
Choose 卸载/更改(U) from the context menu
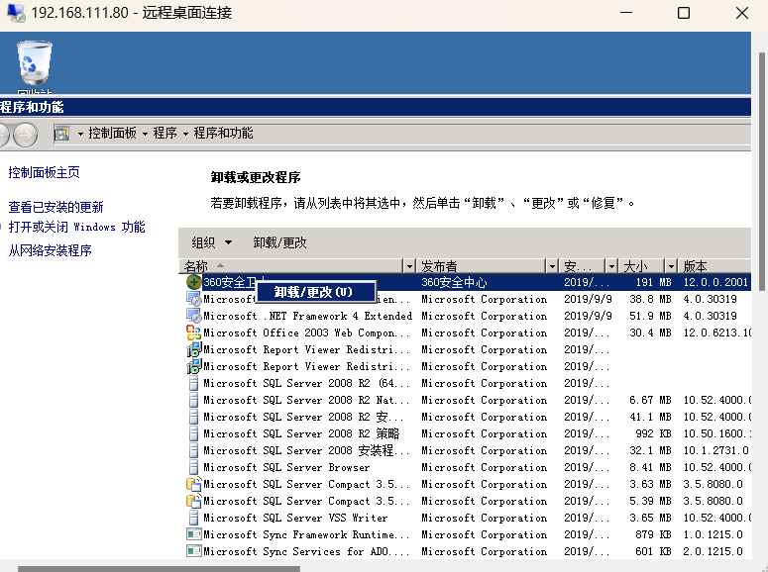(x=316, y=292)
